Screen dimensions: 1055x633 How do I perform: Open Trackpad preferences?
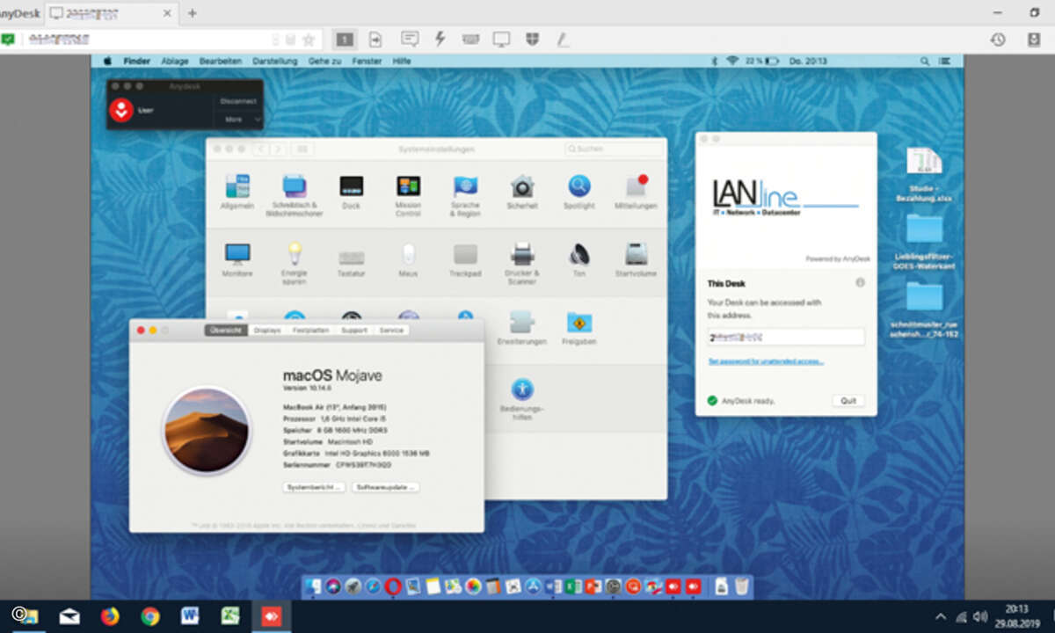pyautogui.click(x=465, y=260)
